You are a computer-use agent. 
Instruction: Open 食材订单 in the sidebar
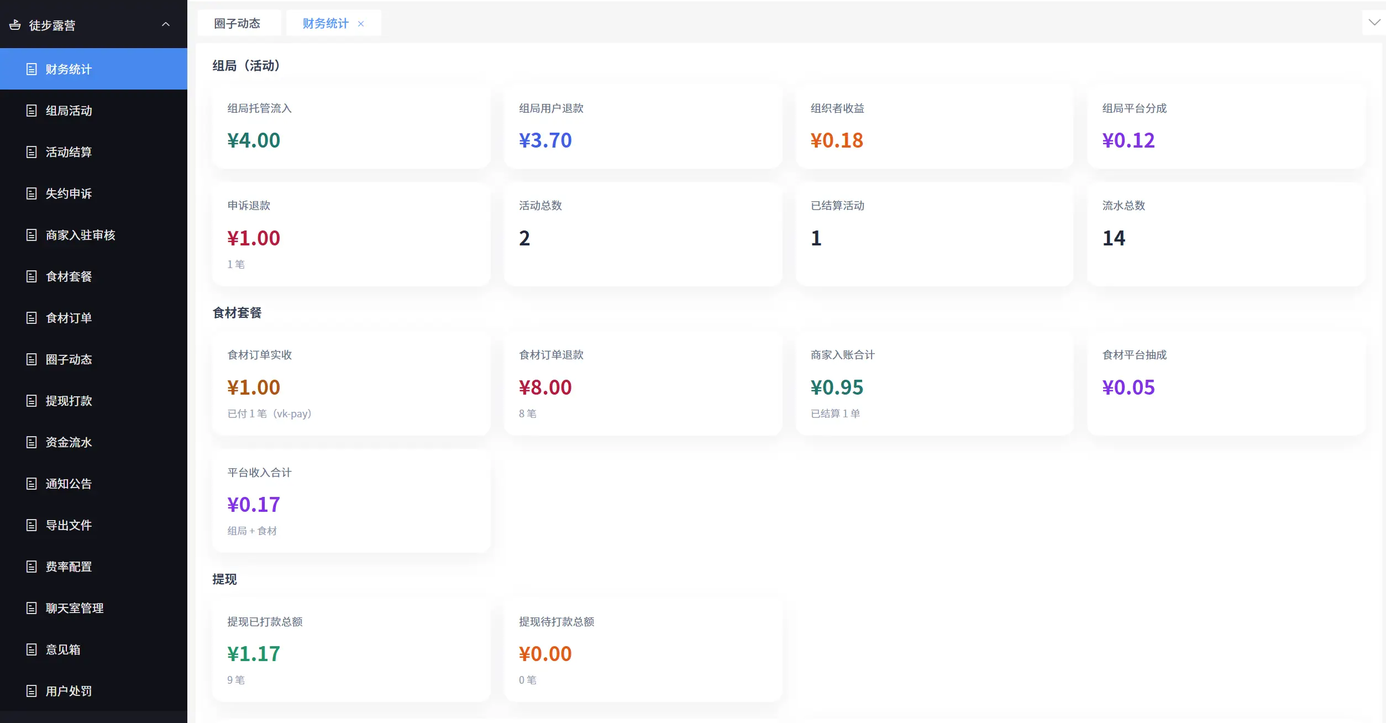[x=93, y=318]
